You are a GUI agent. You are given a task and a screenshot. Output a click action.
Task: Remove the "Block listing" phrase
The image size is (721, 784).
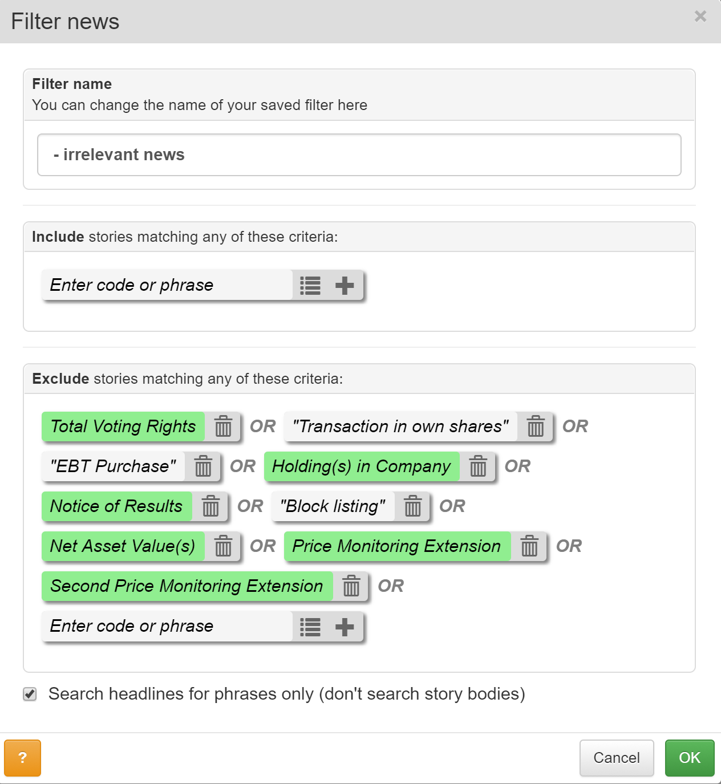click(x=412, y=506)
